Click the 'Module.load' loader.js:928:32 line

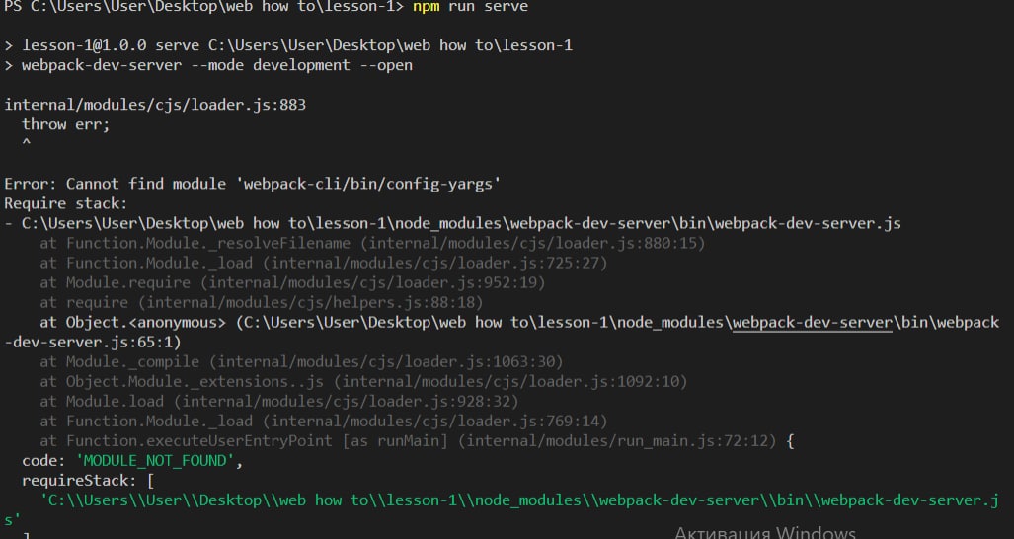[x=279, y=402]
